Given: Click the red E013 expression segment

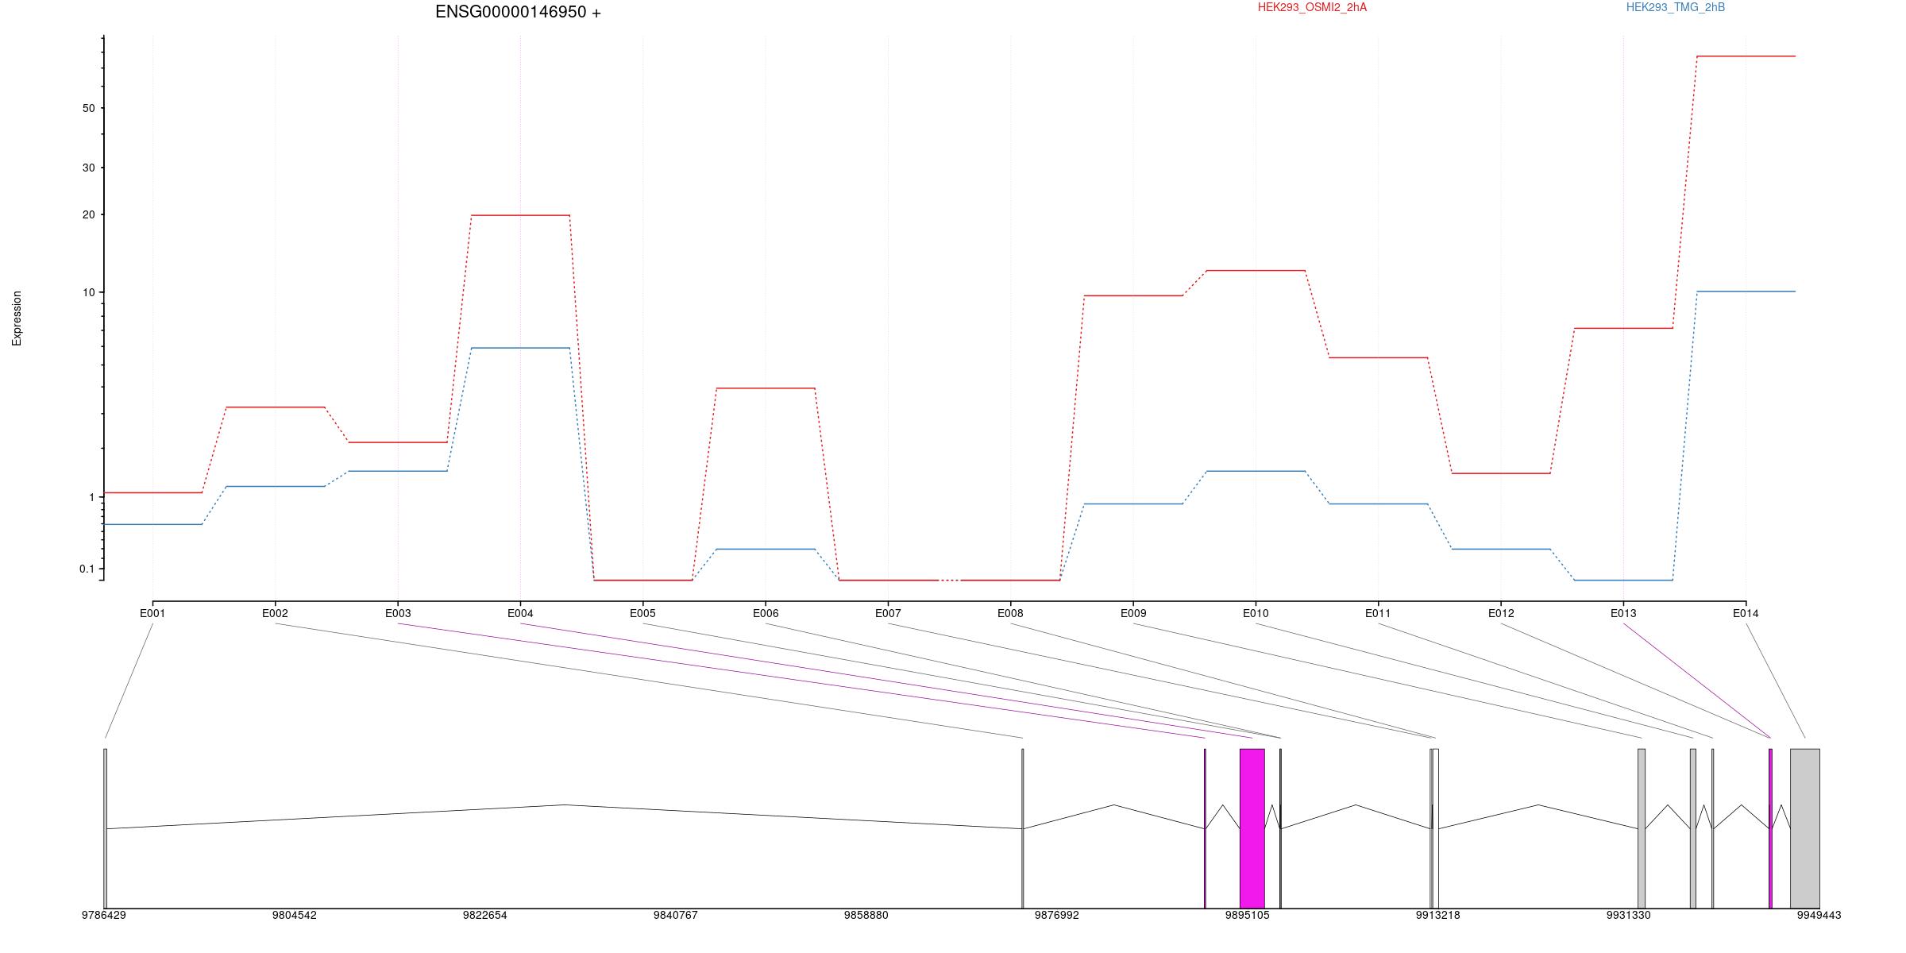Looking at the screenshot, I should point(1623,328).
